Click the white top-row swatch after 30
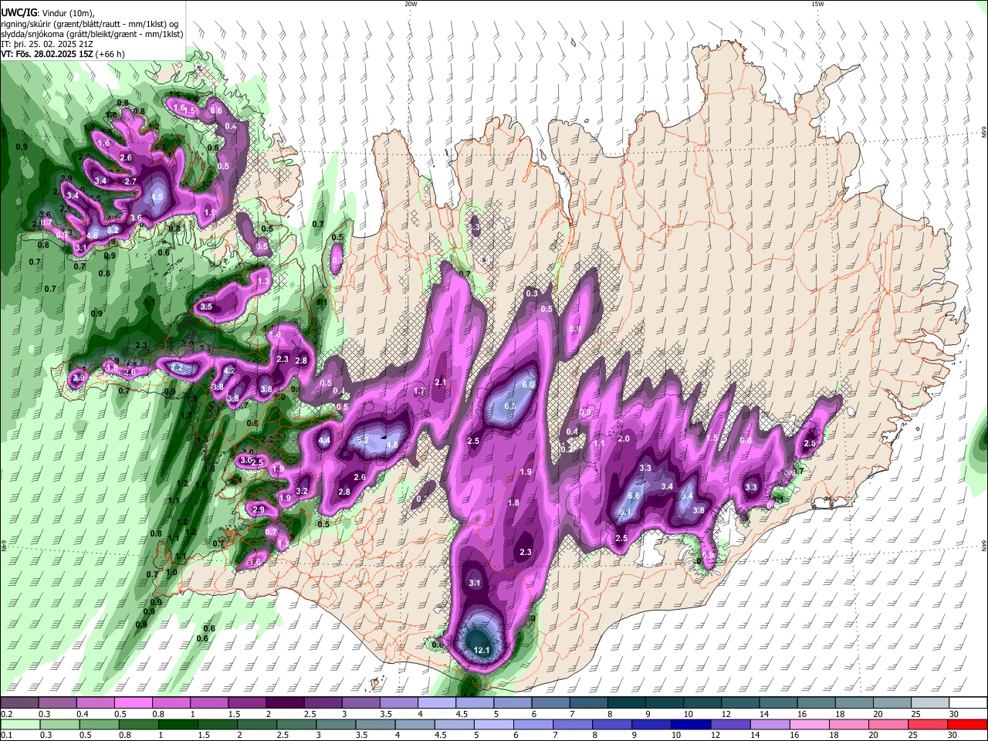 pos(967,702)
